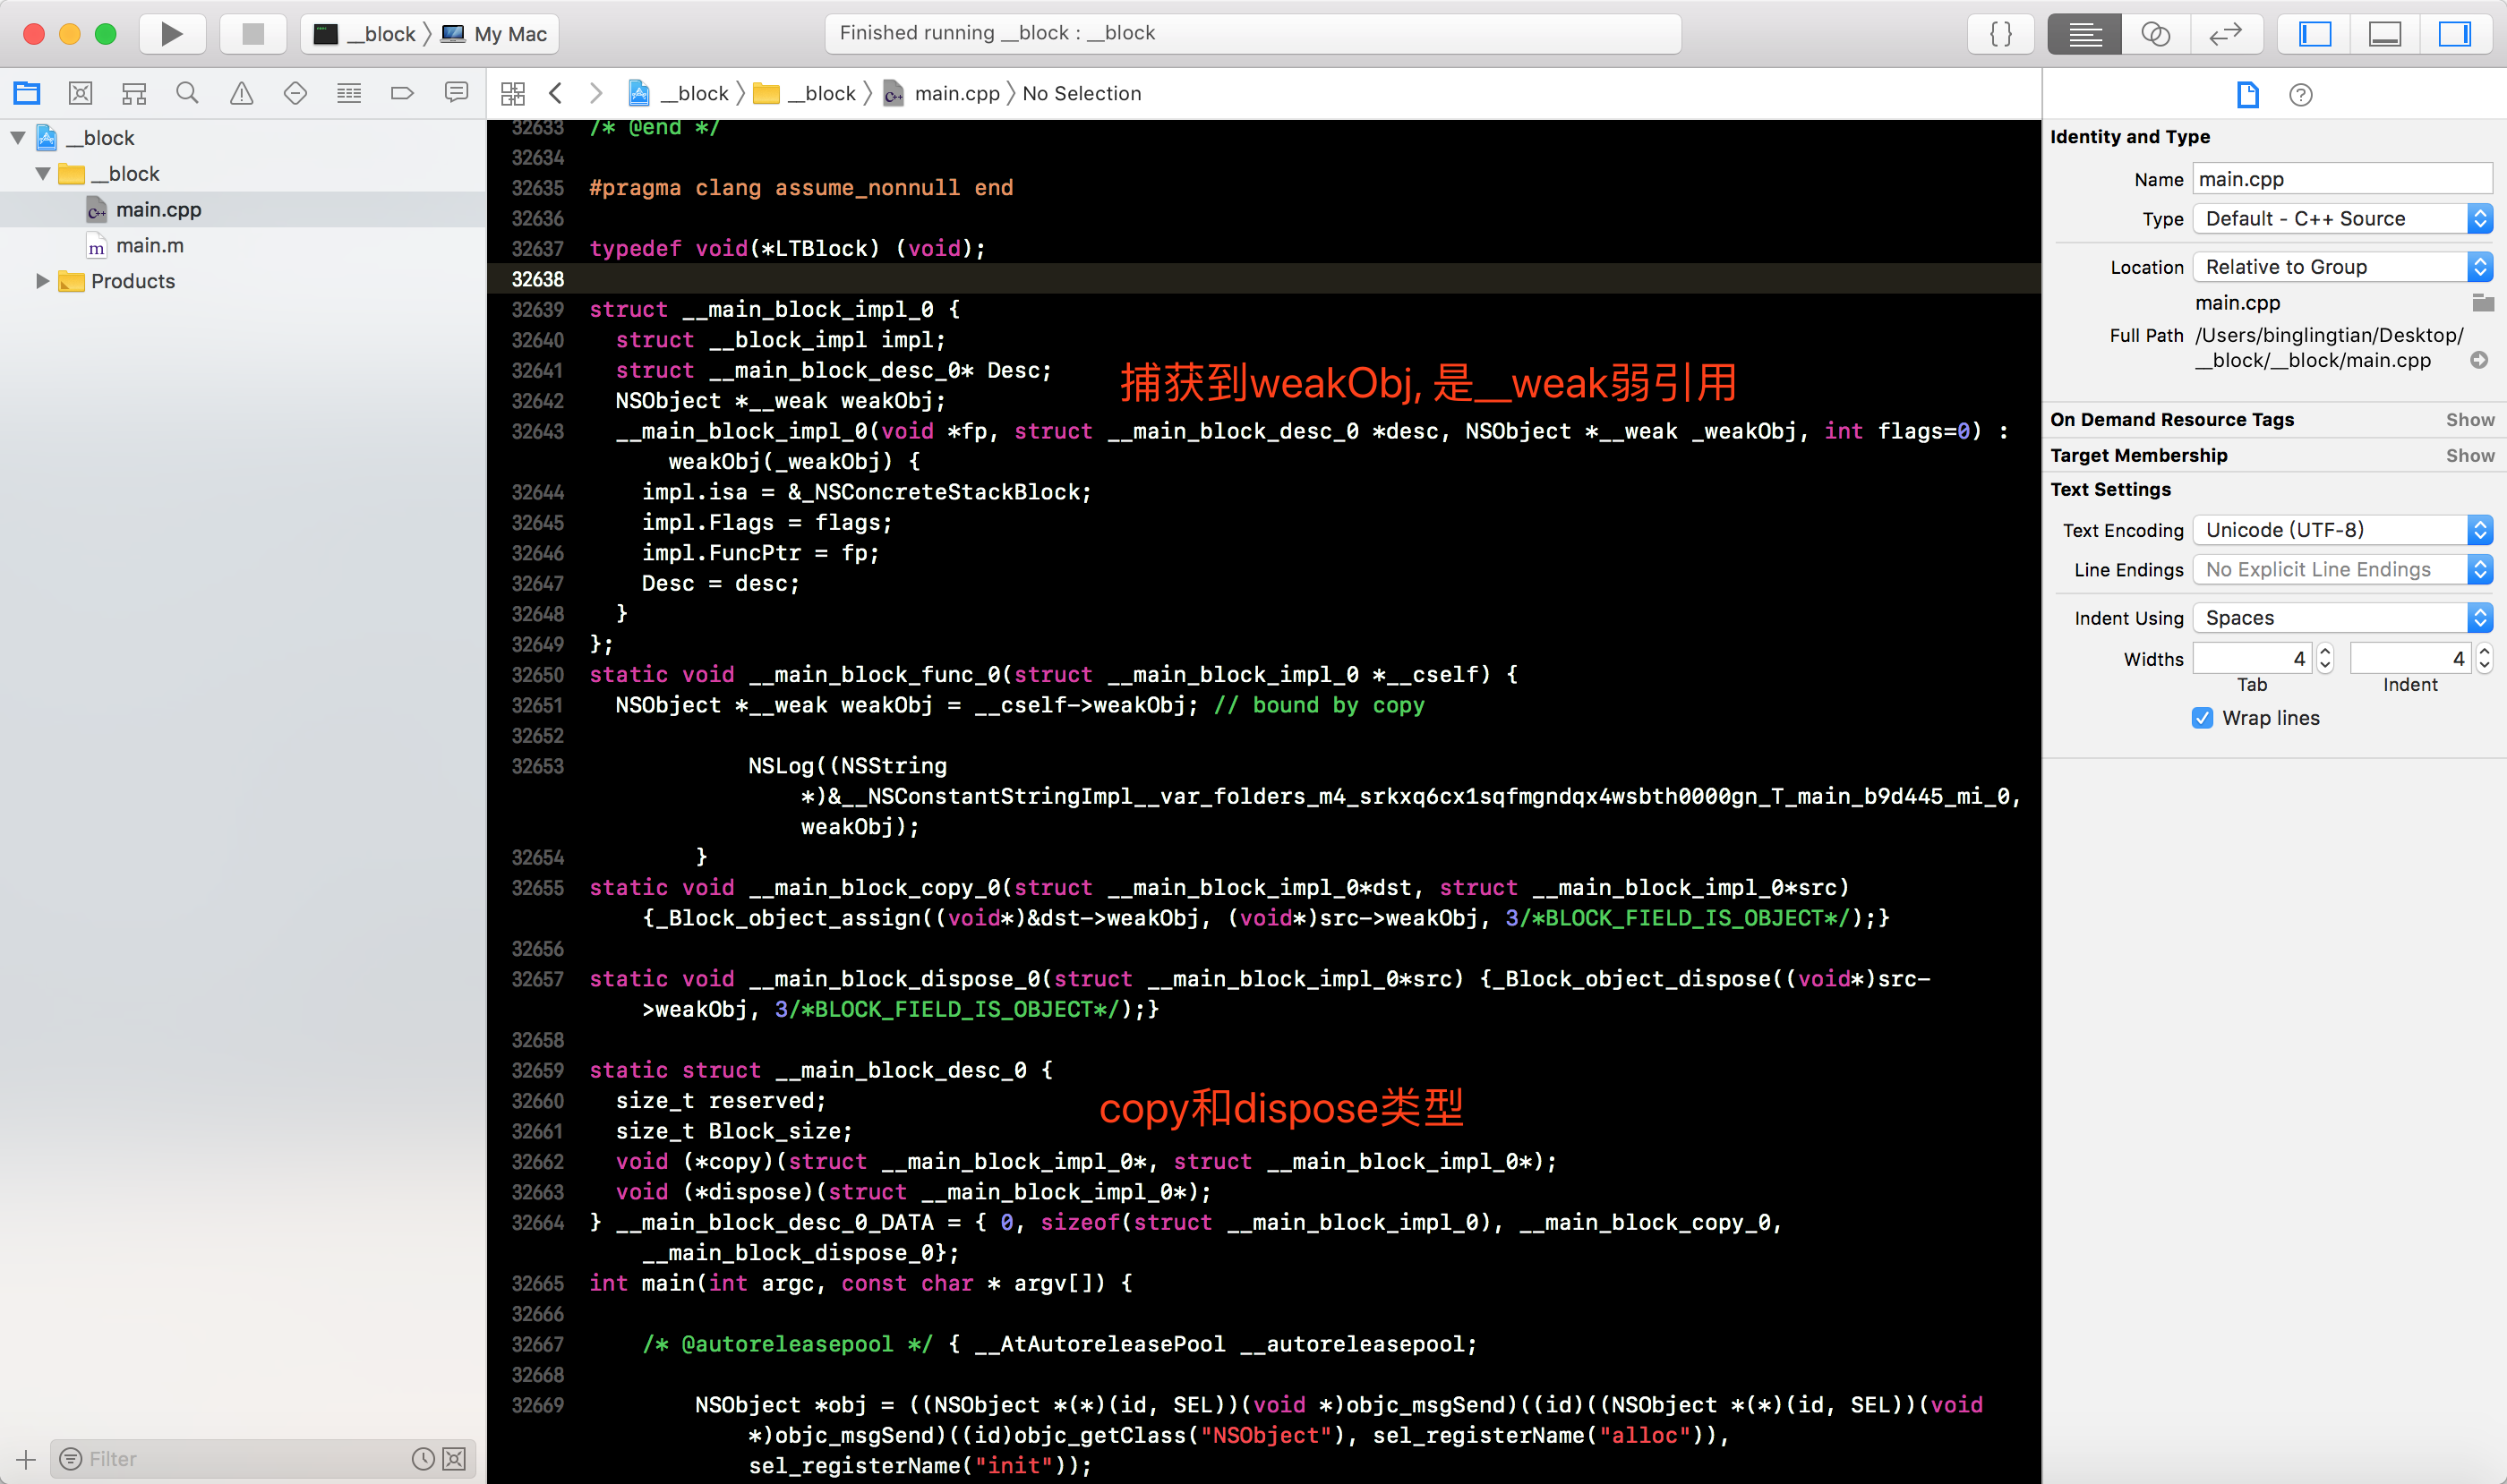Open filter options icon in Filter field
This screenshot has height=1484, width=2507.
click(70, 1459)
